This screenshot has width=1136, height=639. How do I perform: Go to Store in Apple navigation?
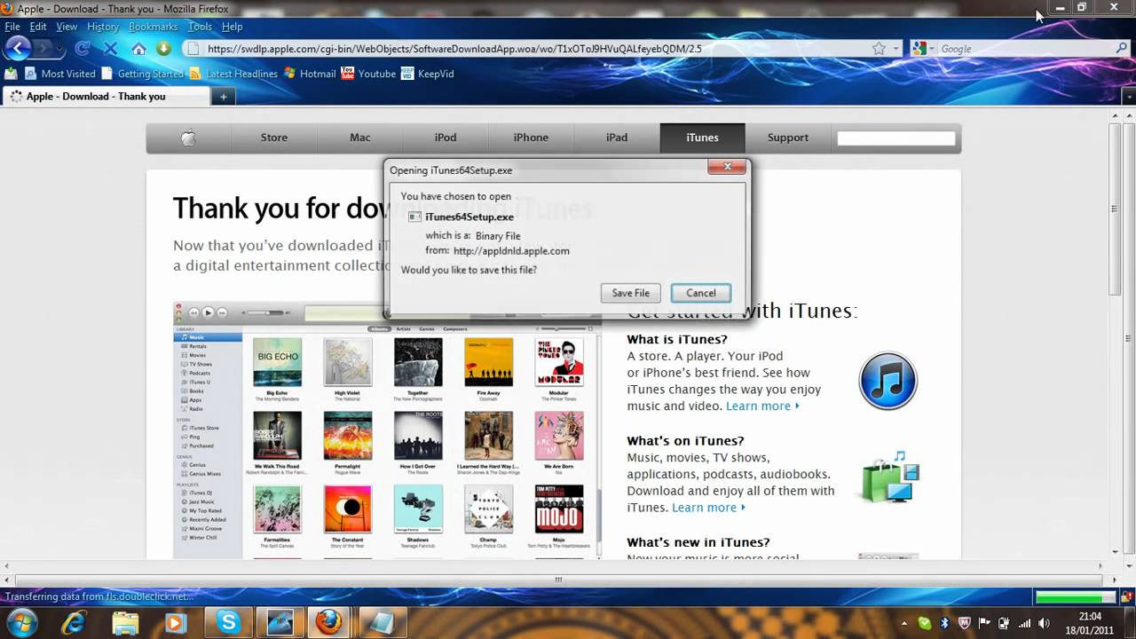click(x=274, y=138)
